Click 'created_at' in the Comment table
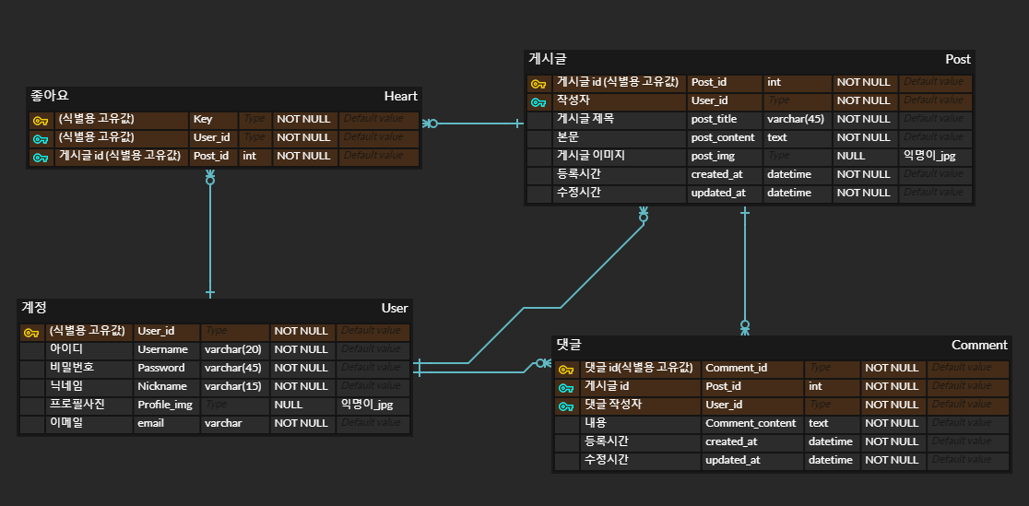The image size is (1029, 506). click(731, 441)
